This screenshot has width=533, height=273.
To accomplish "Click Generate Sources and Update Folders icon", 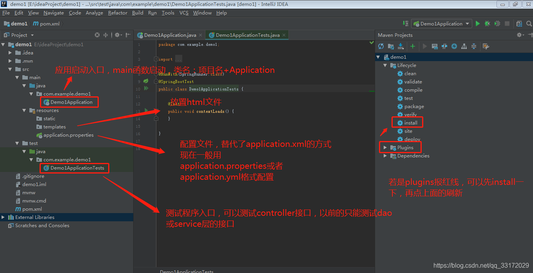I will coord(391,46).
